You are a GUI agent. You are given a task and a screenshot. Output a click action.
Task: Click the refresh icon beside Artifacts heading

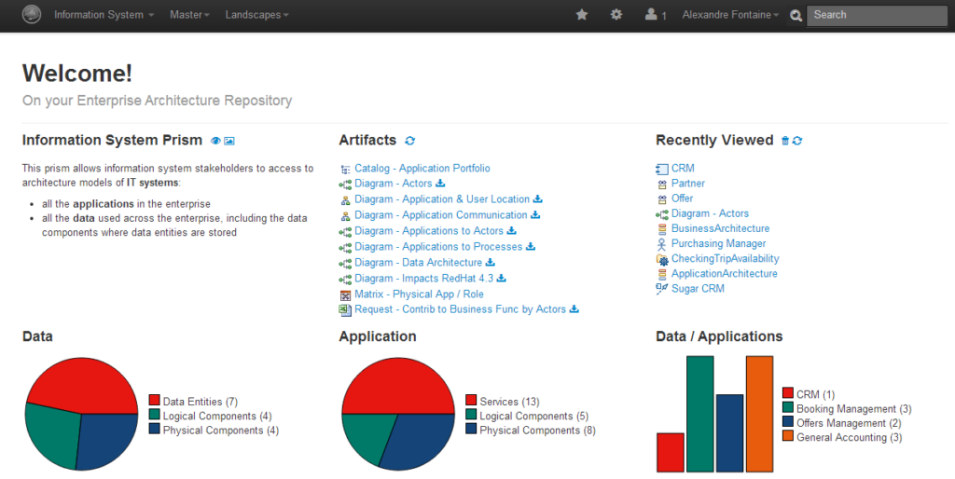[x=410, y=141]
